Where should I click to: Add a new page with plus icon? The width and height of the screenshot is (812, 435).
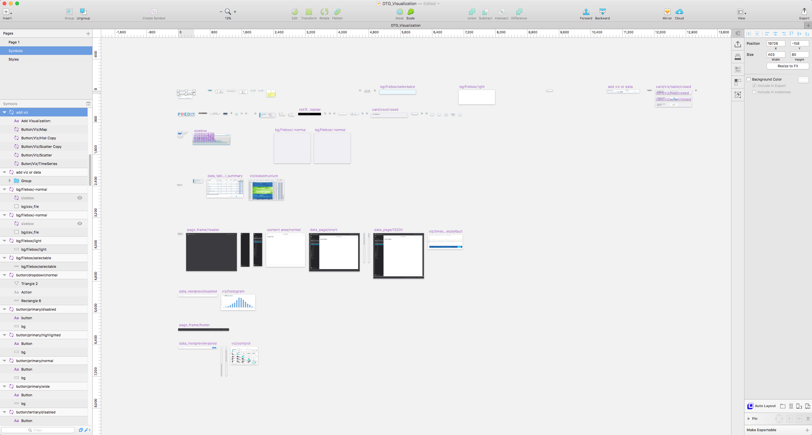click(88, 33)
